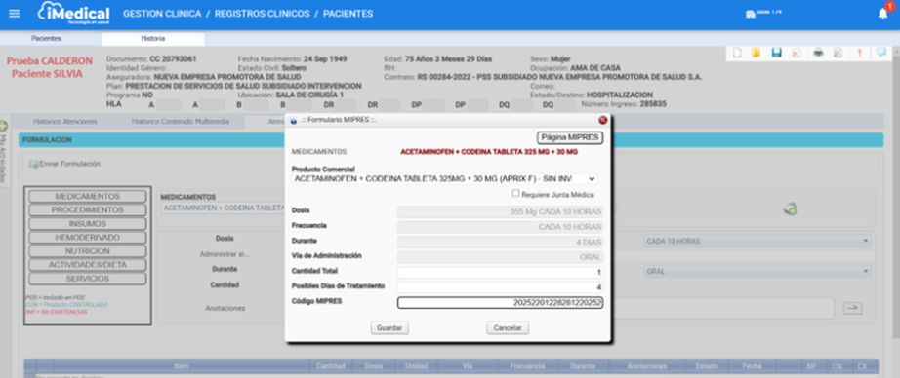Click the Página MIPRES button

tap(569, 138)
